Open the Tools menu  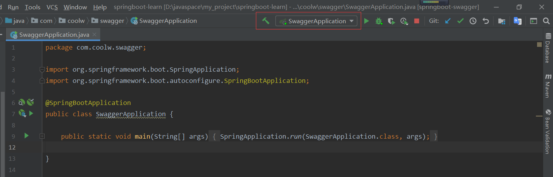(x=33, y=7)
